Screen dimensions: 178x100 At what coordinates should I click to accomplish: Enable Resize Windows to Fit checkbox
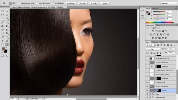pyautogui.click(x=19, y=3)
